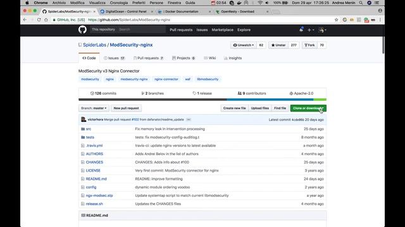The width and height of the screenshot is (405, 227).
Task: Open the Insights tab
Action: pyautogui.click(x=233, y=58)
